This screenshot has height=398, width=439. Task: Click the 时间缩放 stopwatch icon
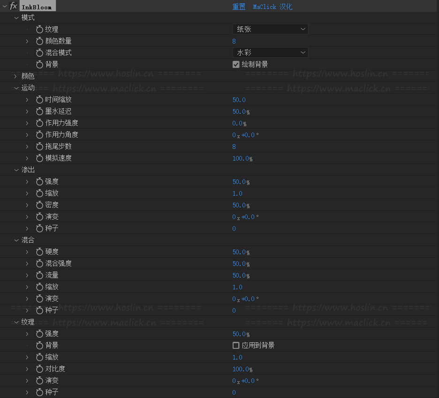tap(39, 100)
